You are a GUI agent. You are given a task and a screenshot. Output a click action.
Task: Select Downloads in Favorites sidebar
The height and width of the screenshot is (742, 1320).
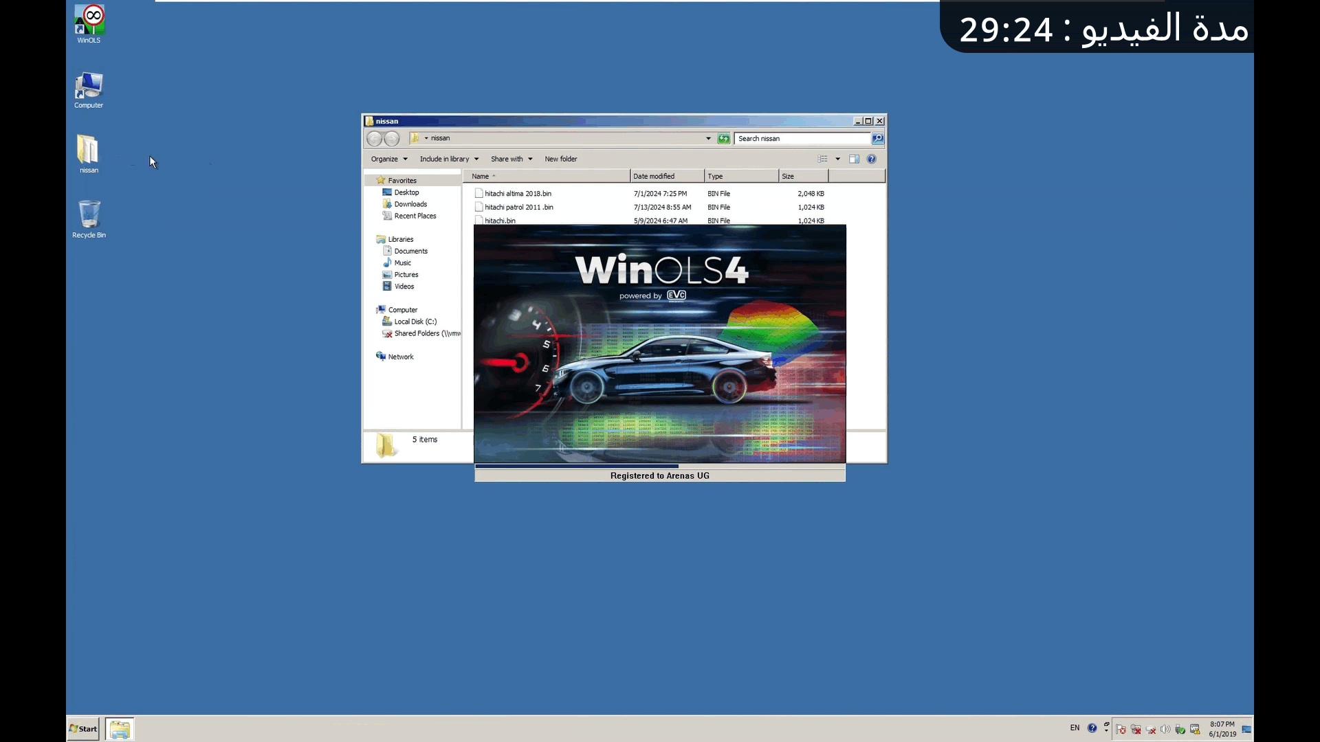410,204
